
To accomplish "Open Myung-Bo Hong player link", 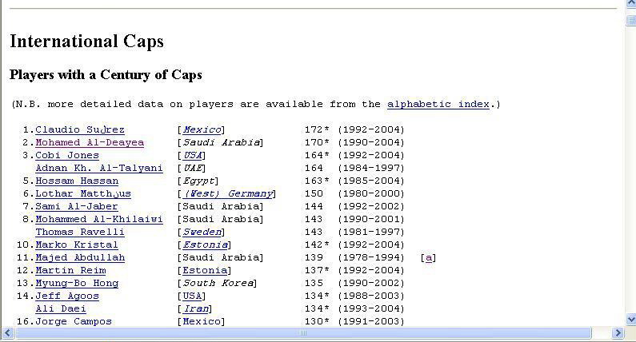I will tap(77, 283).
